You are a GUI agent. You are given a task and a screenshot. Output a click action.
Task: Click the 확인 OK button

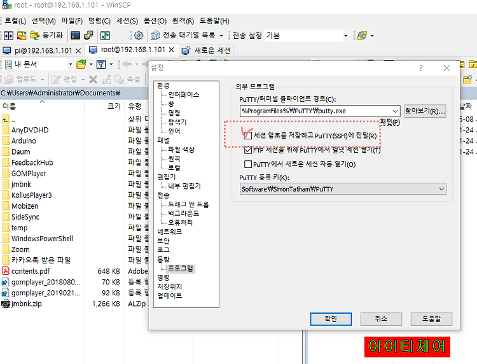click(331, 319)
